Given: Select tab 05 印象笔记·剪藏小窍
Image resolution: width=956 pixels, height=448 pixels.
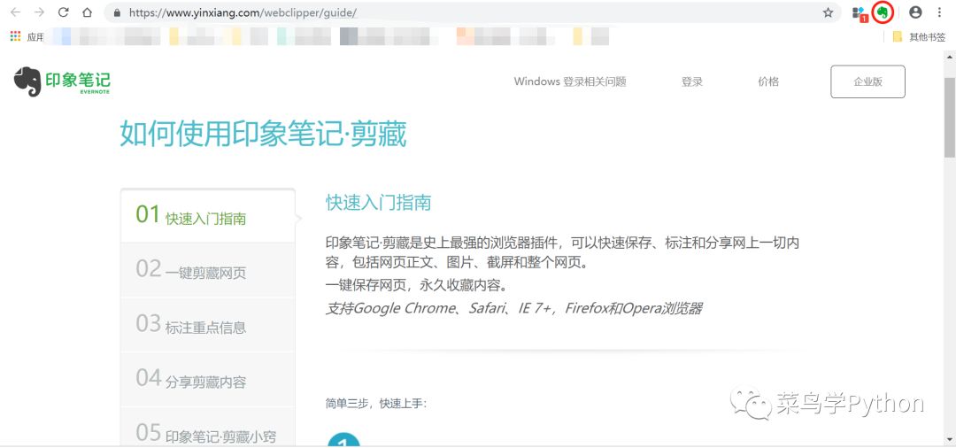Looking at the screenshot, I should (208, 427).
